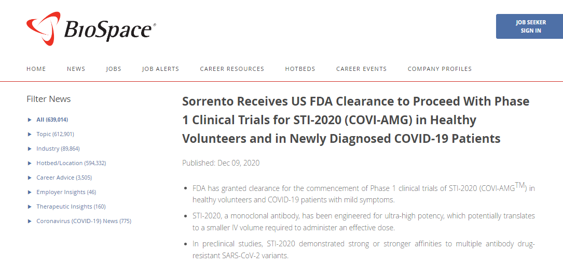
Task: Open the Hotbeds navigation item
Action: click(x=300, y=69)
